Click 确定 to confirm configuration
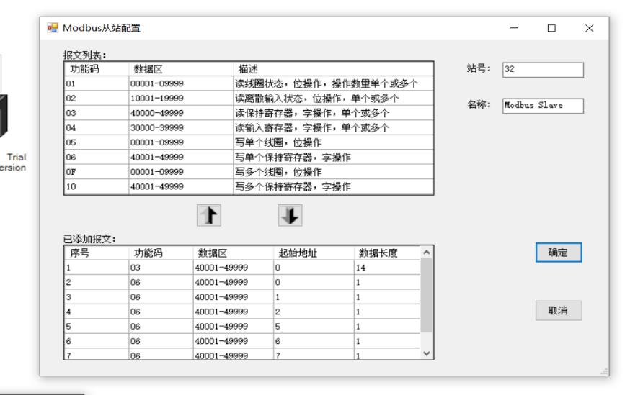 point(559,253)
